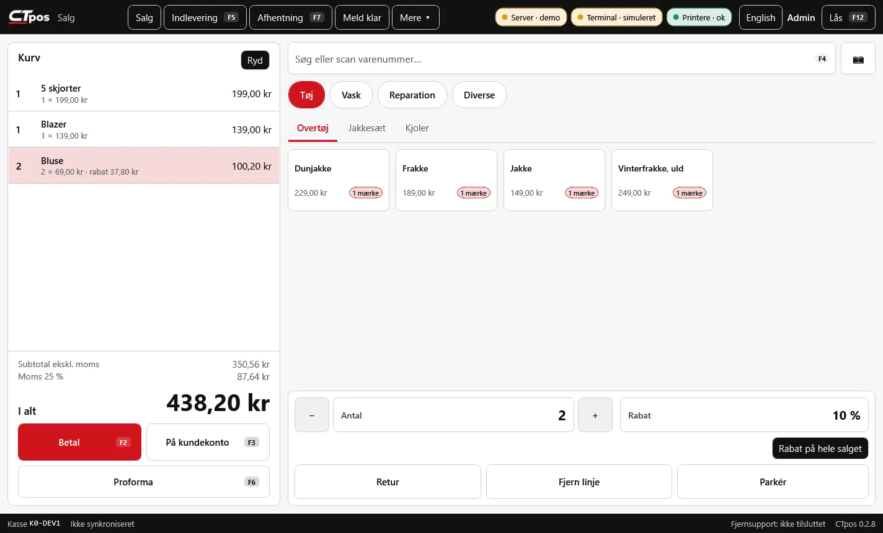Select the Tøj category chip
The width and height of the screenshot is (883, 533).
306,95
